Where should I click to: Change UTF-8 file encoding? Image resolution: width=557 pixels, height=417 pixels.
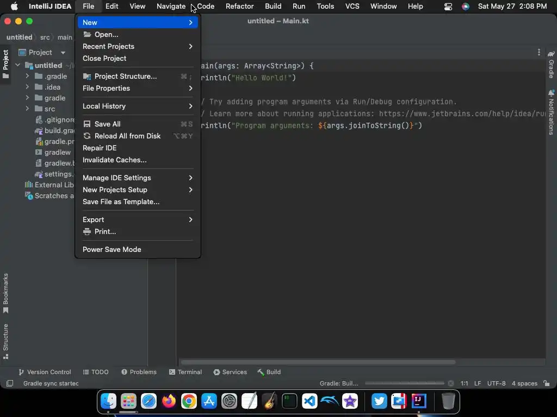(x=496, y=383)
